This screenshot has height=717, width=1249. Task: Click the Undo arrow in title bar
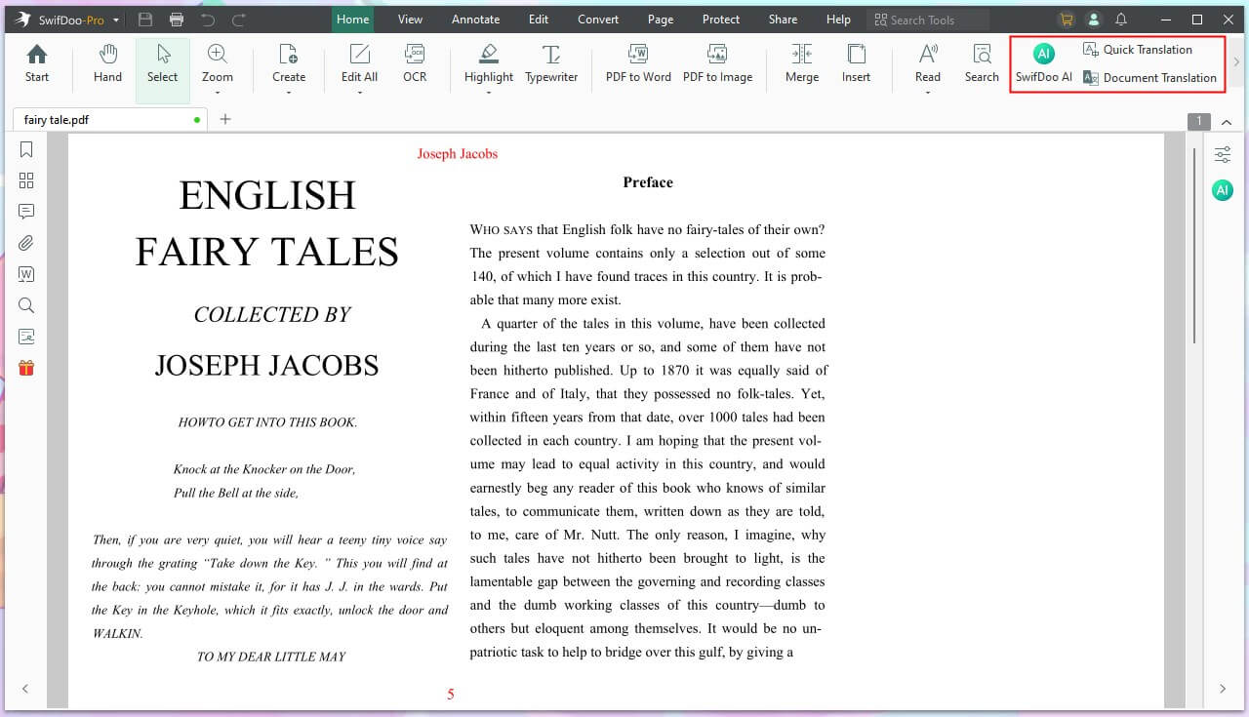(208, 20)
